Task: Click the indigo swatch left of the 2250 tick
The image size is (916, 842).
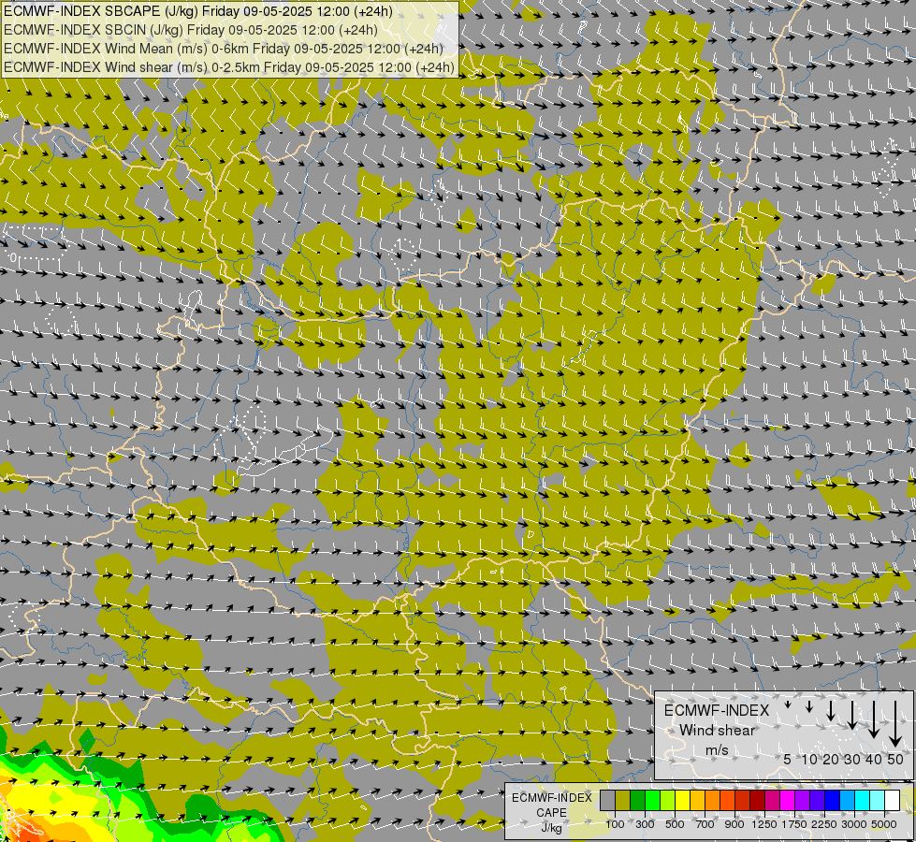Action: [817, 801]
